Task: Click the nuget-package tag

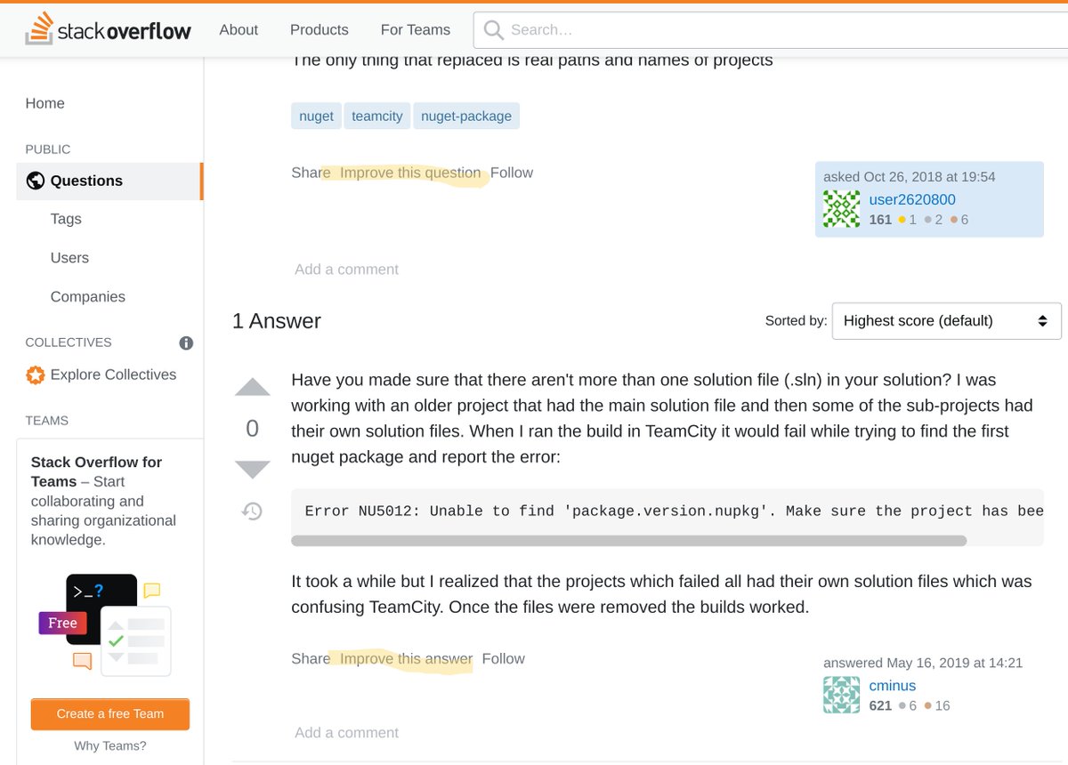Action: point(466,116)
